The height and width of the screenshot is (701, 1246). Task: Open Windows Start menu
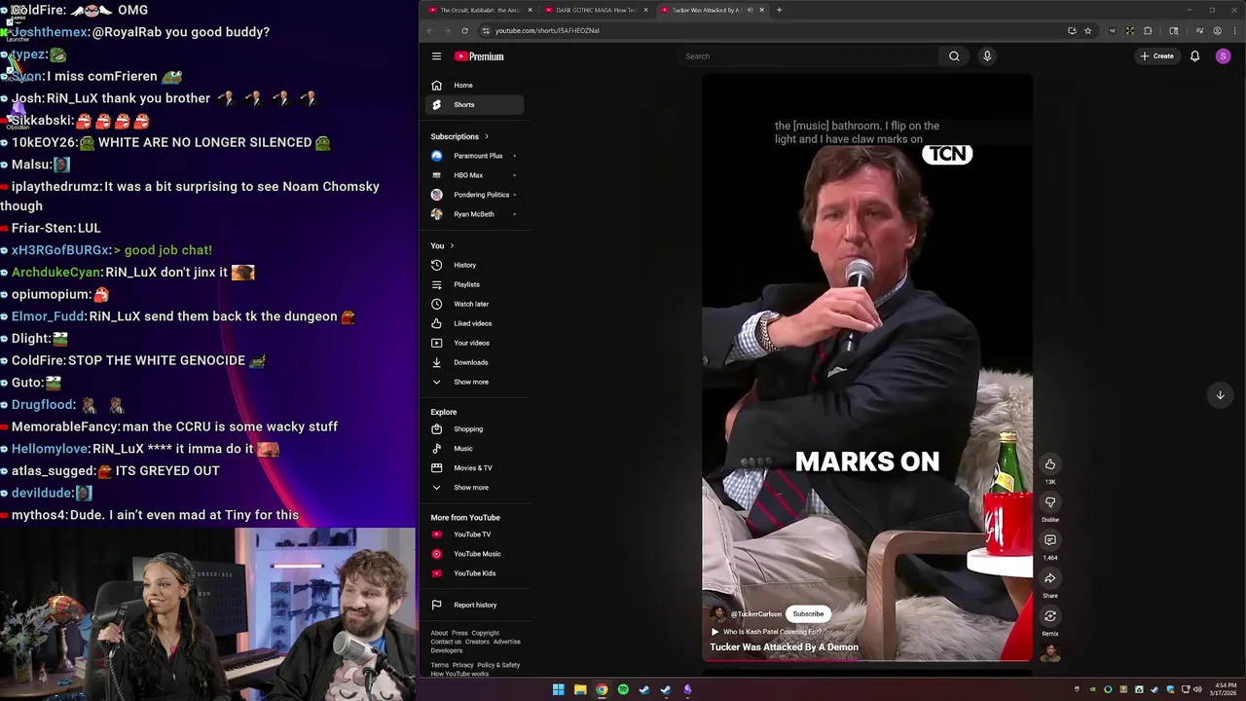click(x=558, y=689)
